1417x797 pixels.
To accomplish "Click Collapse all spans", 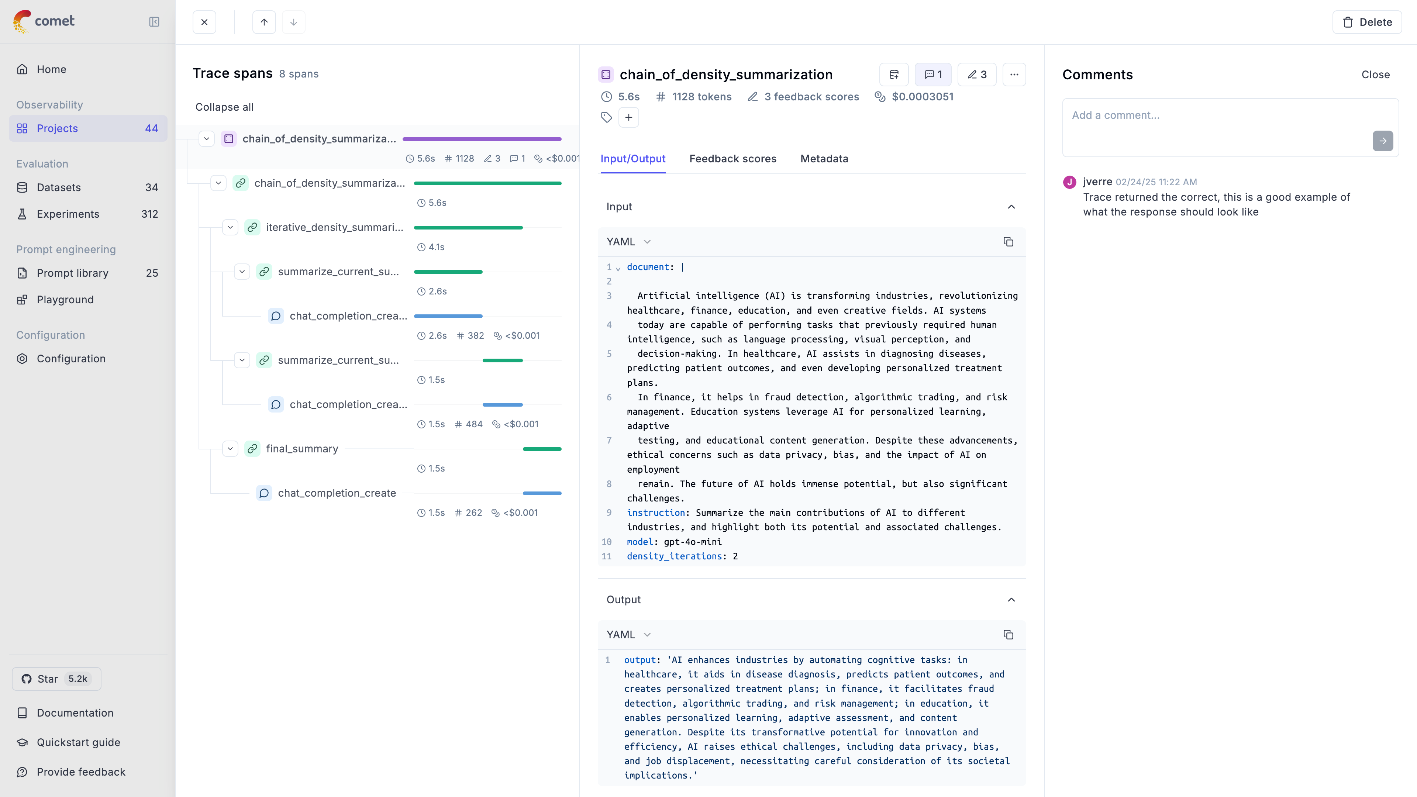I will coord(224,107).
